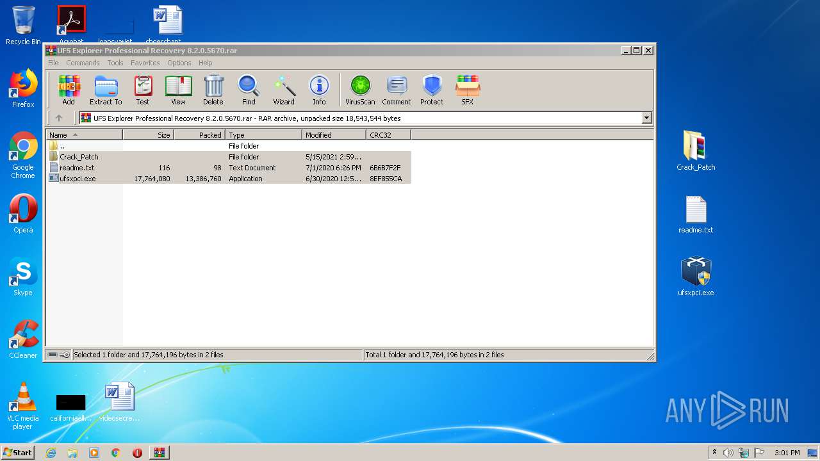The height and width of the screenshot is (461, 820).
Task: Click the volume speaker tray icon
Action: [728, 453]
